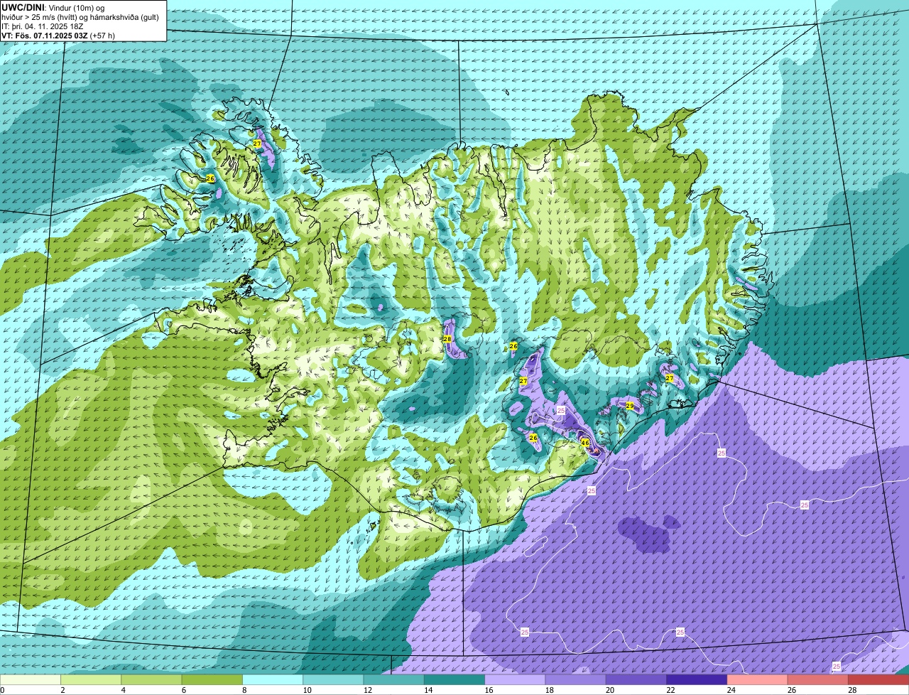
Task: Pick the red above-28 legend swatch
Action: [878, 680]
